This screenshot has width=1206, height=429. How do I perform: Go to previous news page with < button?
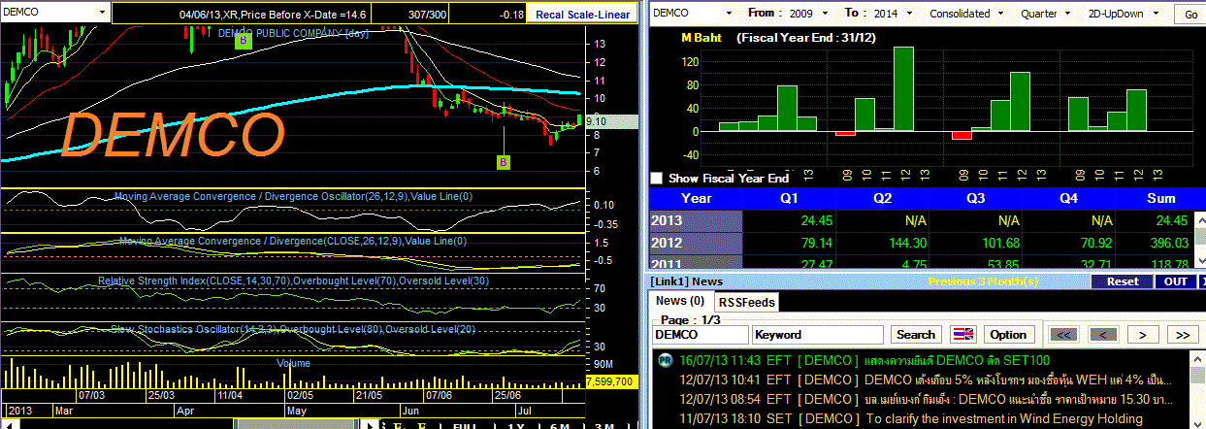[1102, 334]
